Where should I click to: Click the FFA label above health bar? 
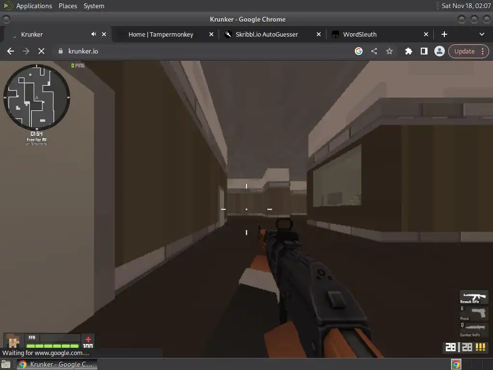click(32, 337)
